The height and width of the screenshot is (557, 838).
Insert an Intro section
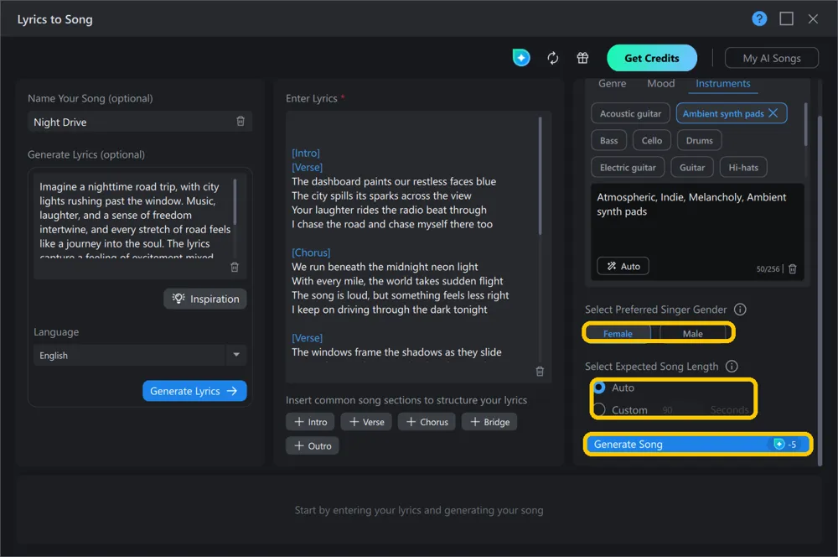[x=310, y=422]
